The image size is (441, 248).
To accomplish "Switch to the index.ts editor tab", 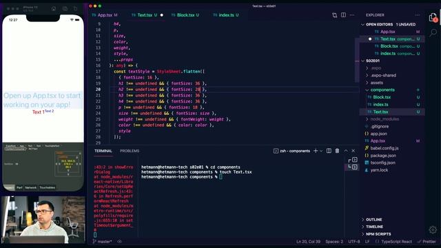I will click(226, 15).
